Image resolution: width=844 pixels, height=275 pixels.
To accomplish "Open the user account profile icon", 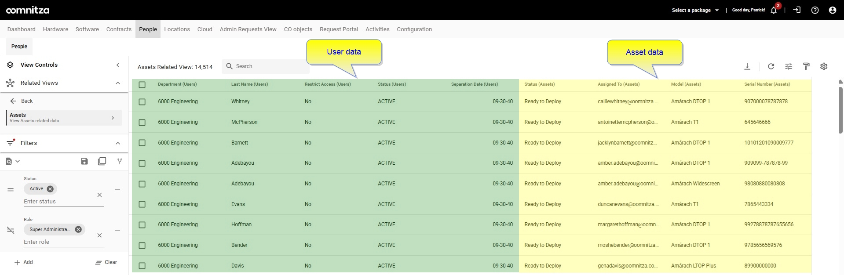I will click(x=832, y=10).
